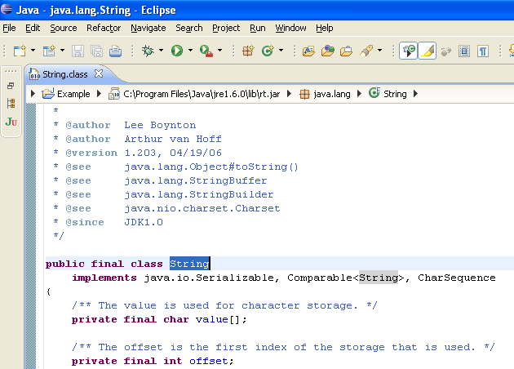Click highlighted String in Comparable<String>
The width and height of the screenshot is (514, 369).
coord(378,278)
